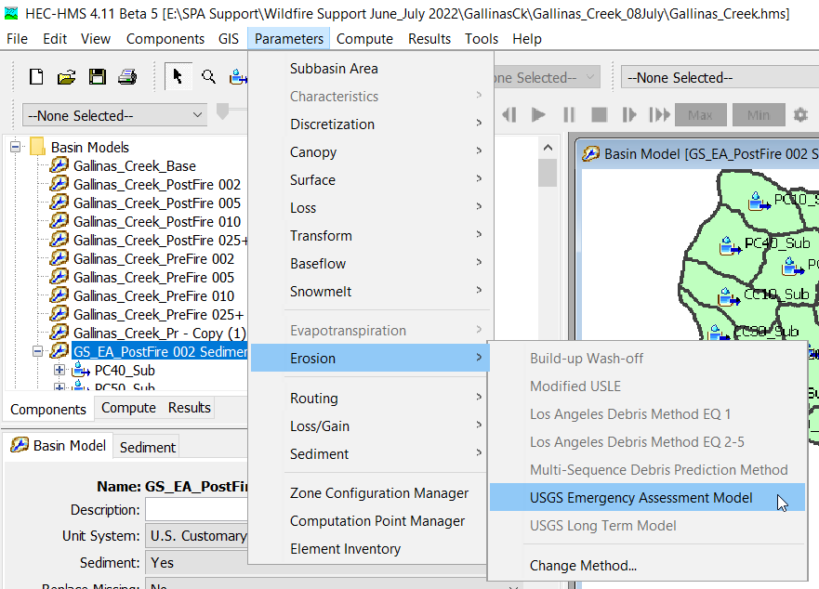Screen dimensions: 819x589
Task: Click the PC40_Sub subbasin icon on map
Action: 730,245
